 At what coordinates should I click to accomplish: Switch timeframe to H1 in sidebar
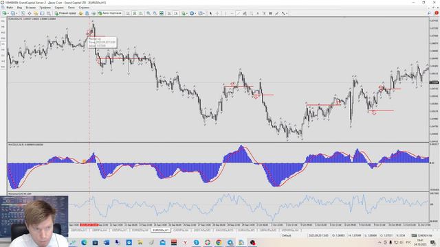pos(3,44)
